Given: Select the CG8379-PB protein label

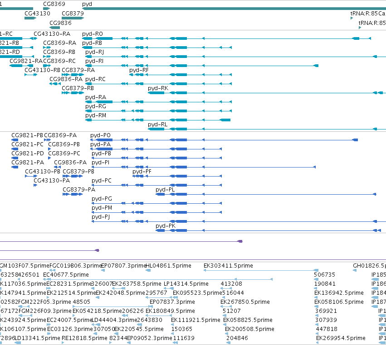Looking at the screenshot, I should (78, 172).
